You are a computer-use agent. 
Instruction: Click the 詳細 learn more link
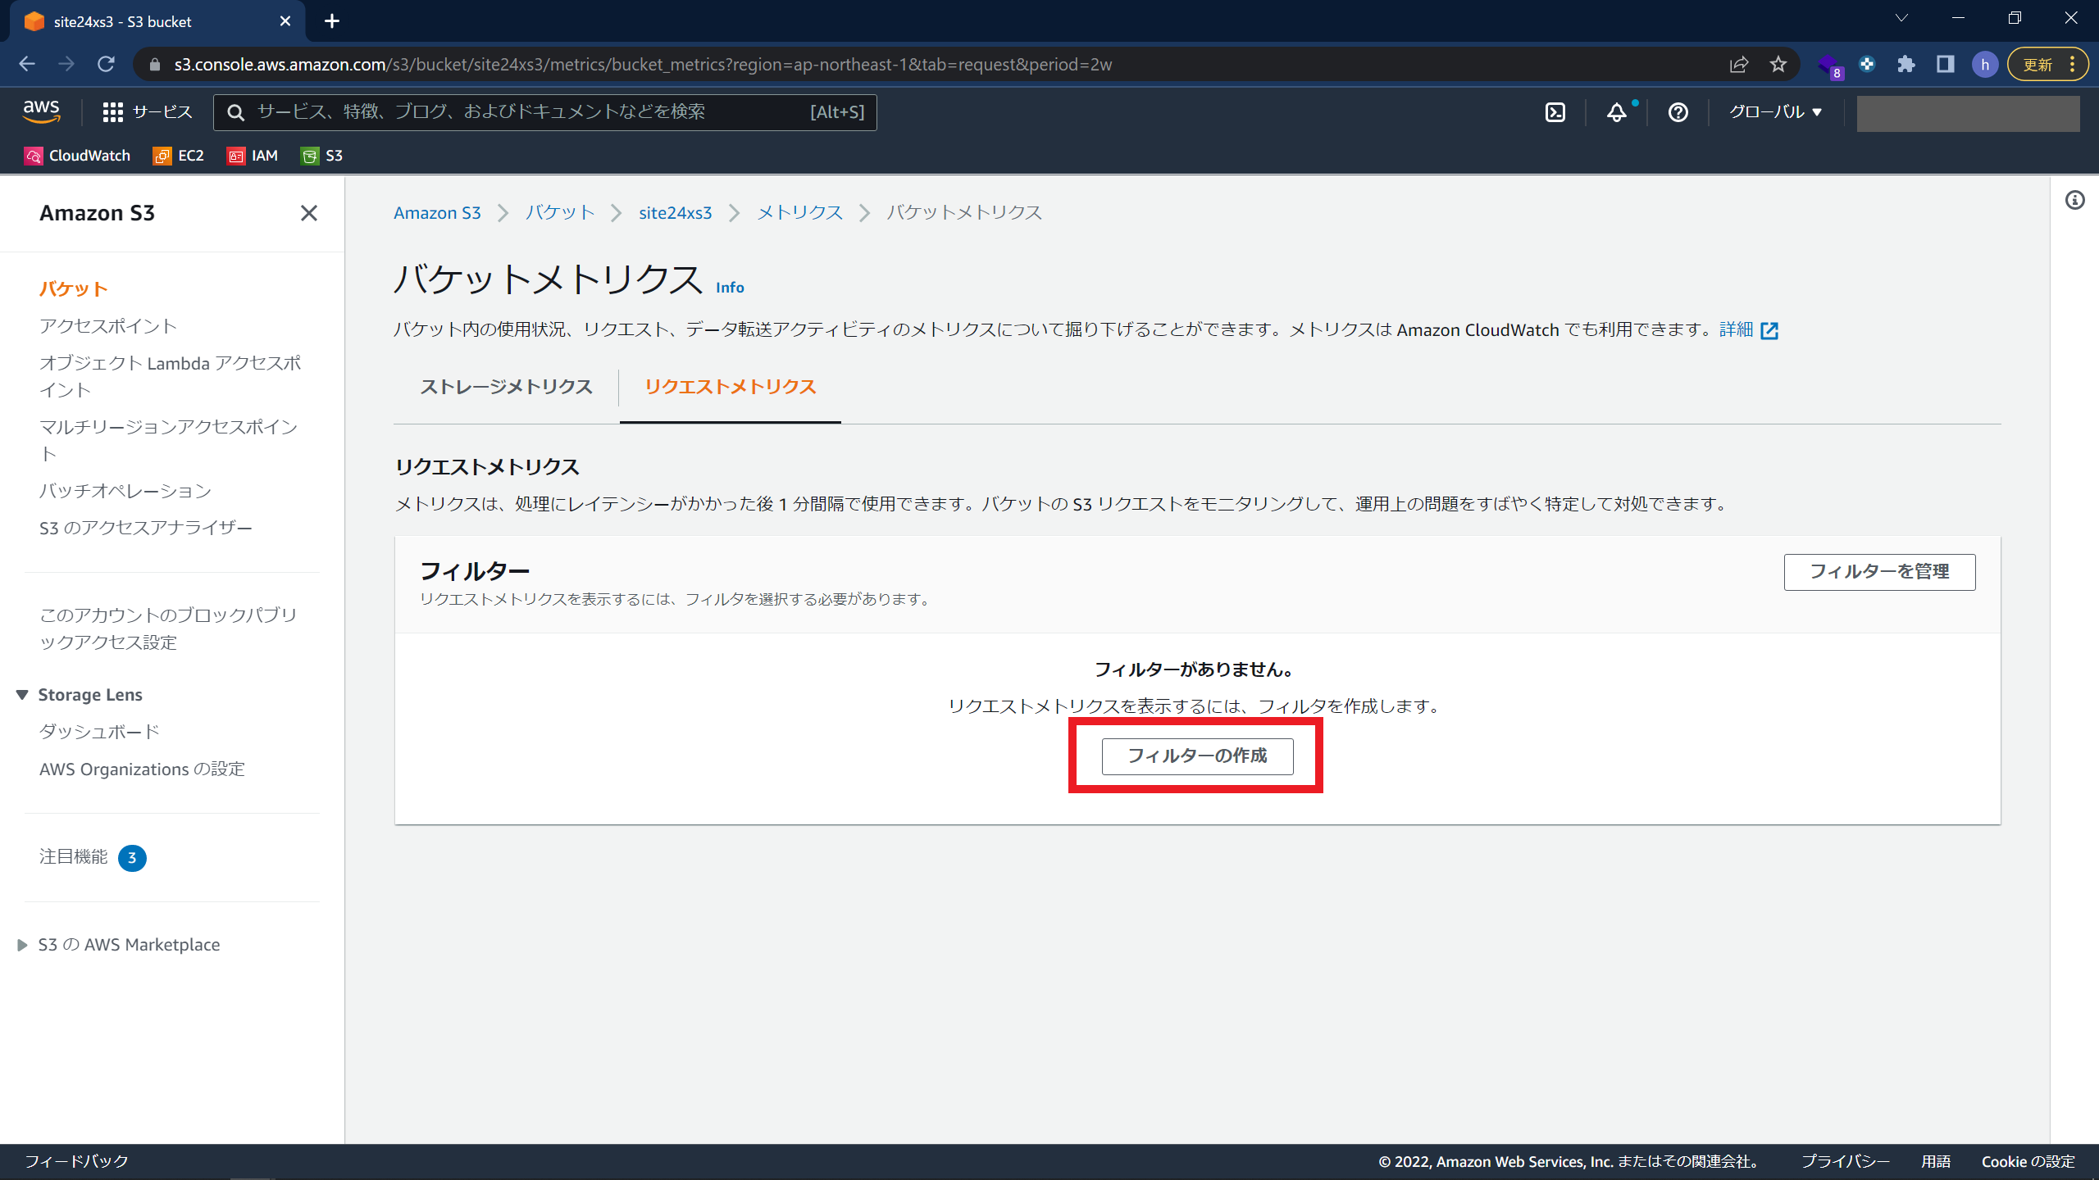1736,329
